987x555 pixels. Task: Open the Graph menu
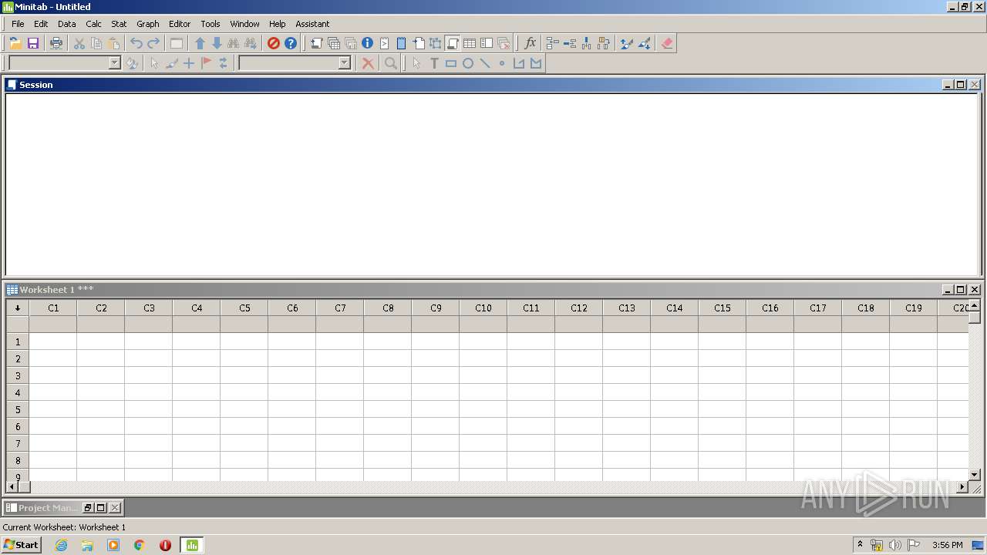tap(148, 24)
